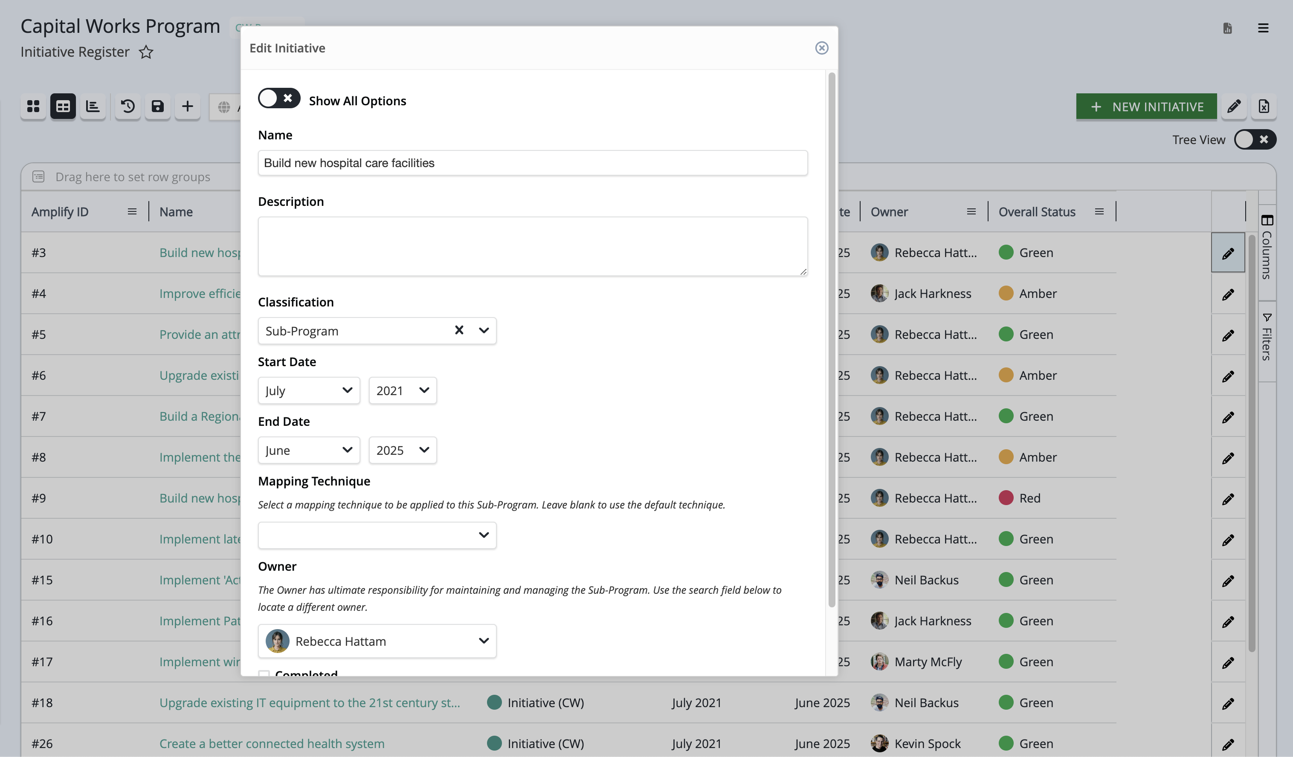Open the 'Build a Region...' link in row #7
The height and width of the screenshot is (757, 1293).
200,416
